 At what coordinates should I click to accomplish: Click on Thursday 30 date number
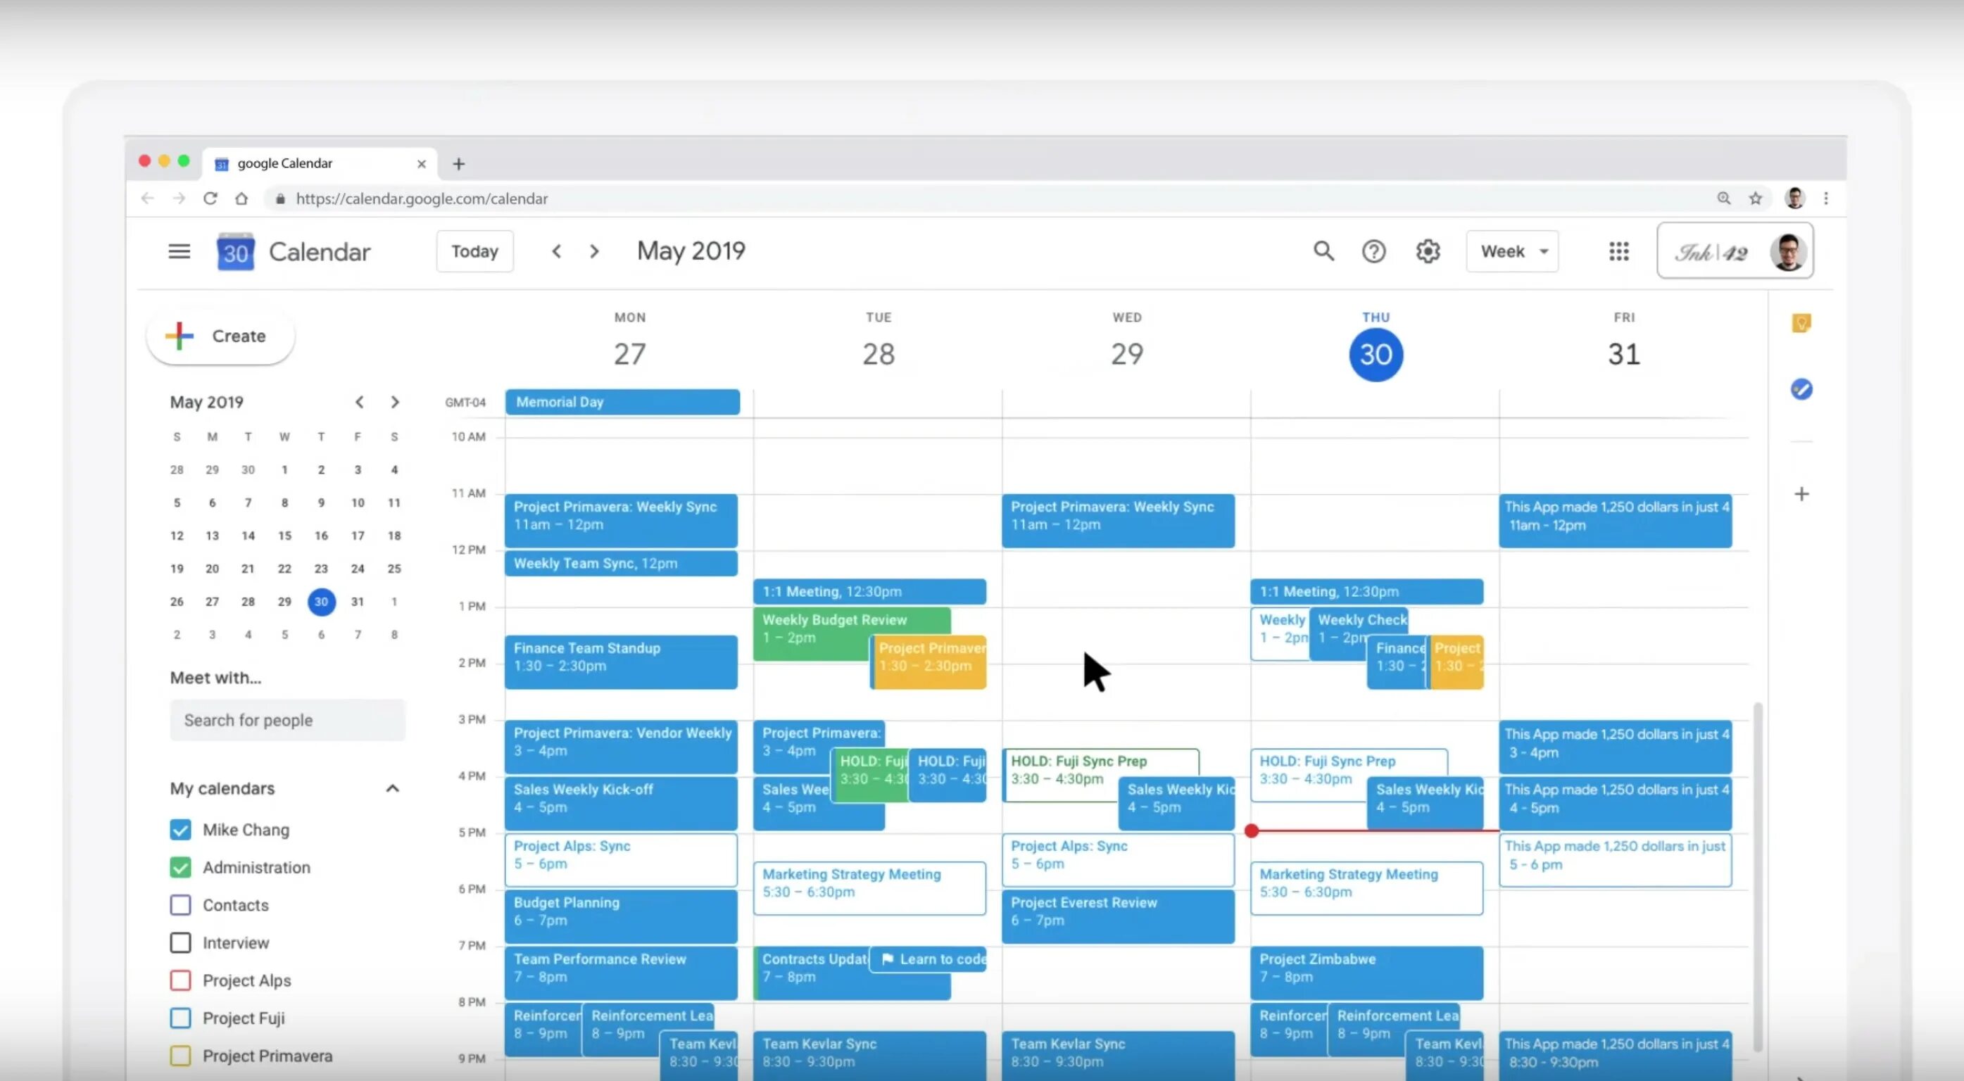click(1376, 354)
